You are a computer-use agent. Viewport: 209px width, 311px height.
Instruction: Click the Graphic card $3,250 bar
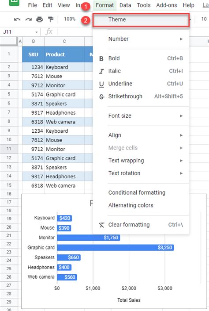coord(115,248)
